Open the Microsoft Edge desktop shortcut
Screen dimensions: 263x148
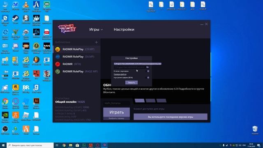[x=5, y=20]
